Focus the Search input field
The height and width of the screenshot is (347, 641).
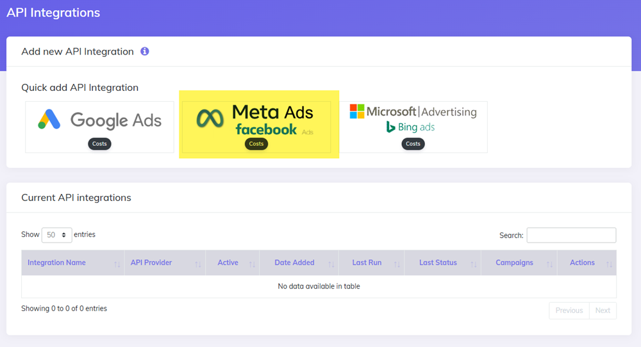click(x=571, y=235)
